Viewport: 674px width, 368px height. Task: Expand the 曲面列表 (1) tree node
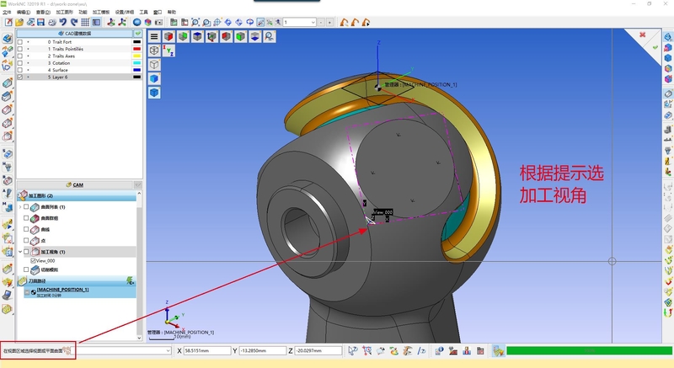pyautogui.click(x=20, y=206)
